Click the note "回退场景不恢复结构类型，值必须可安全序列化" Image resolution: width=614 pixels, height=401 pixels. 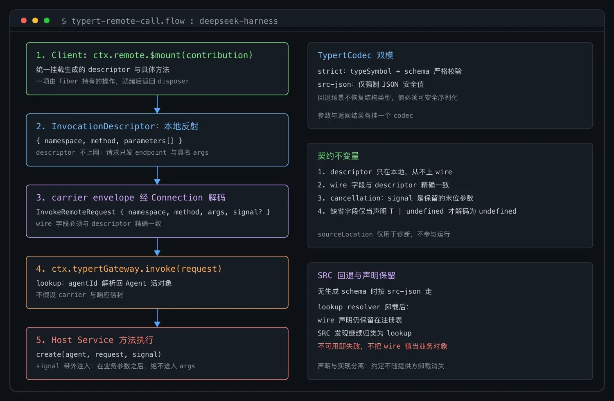388,97
